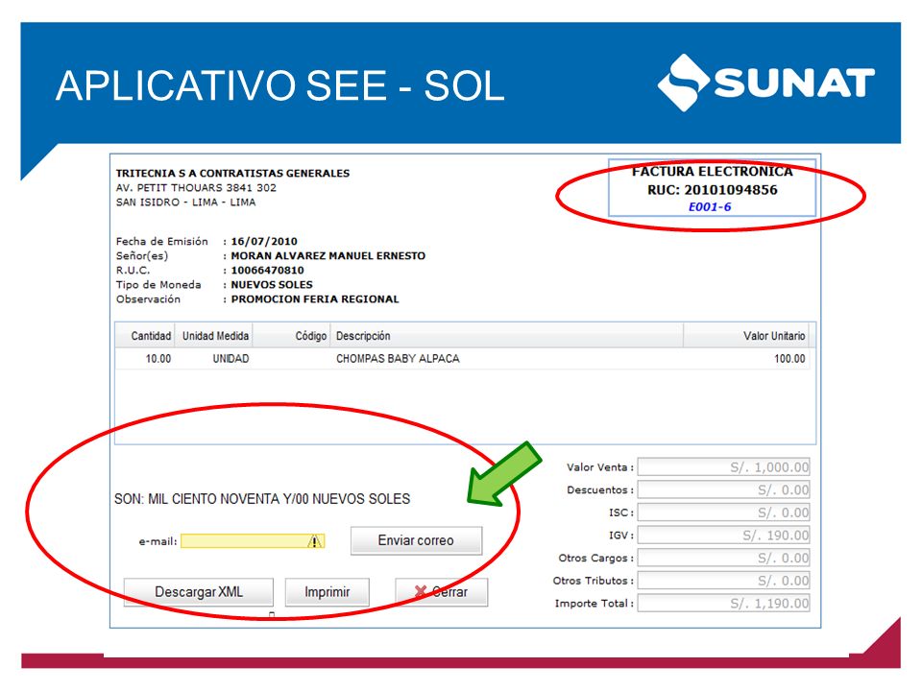This screenshot has width=922, height=691.
Task: Click the Otros Tributos amount field
Action: coord(724,581)
